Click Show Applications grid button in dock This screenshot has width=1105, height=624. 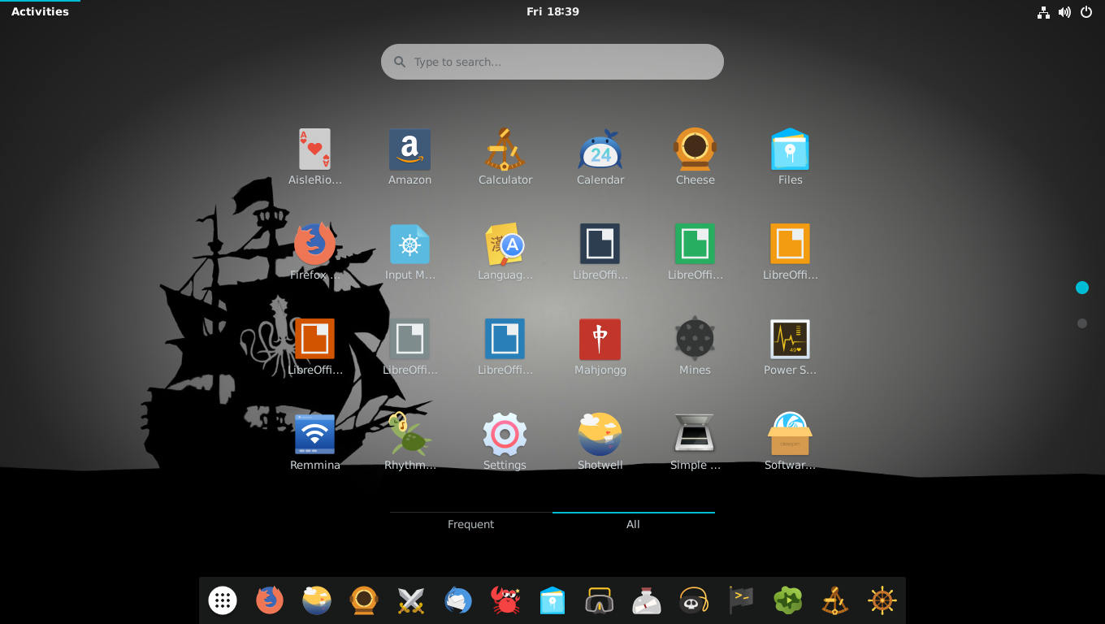(223, 600)
